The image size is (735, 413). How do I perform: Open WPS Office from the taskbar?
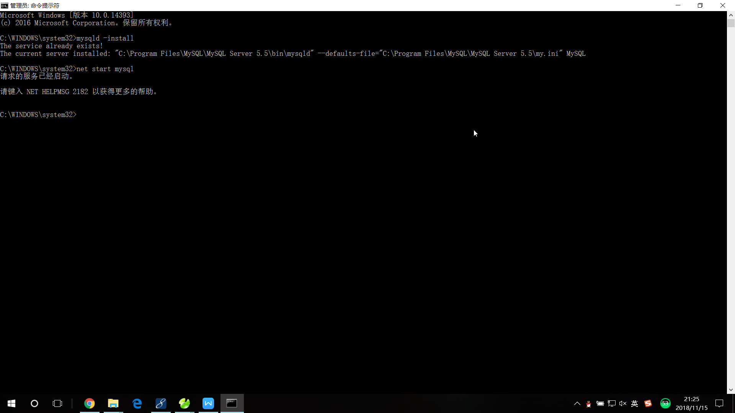[x=208, y=403]
